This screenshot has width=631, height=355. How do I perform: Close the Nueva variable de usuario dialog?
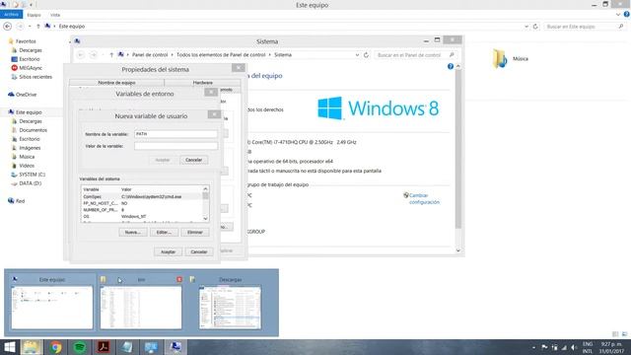pyautogui.click(x=215, y=114)
